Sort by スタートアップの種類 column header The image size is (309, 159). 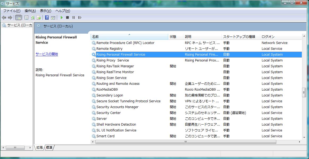[239, 37]
